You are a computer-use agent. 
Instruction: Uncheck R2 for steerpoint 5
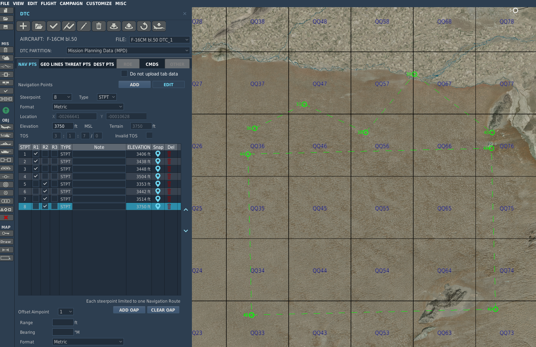pos(45,184)
